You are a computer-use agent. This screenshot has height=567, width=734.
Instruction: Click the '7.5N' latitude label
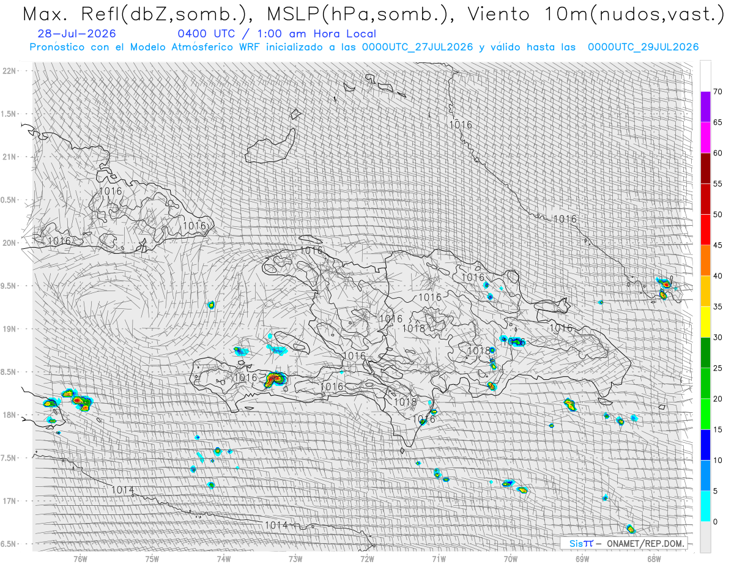click(9, 458)
